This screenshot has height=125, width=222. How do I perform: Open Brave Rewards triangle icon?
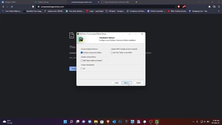point(184,7)
